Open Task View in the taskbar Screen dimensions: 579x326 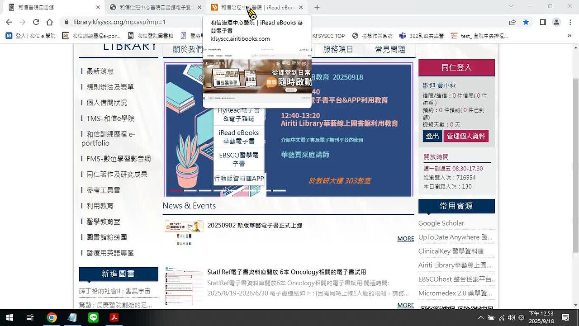(30, 317)
